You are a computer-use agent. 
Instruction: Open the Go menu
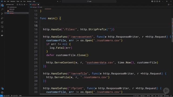(x=21, y=1)
